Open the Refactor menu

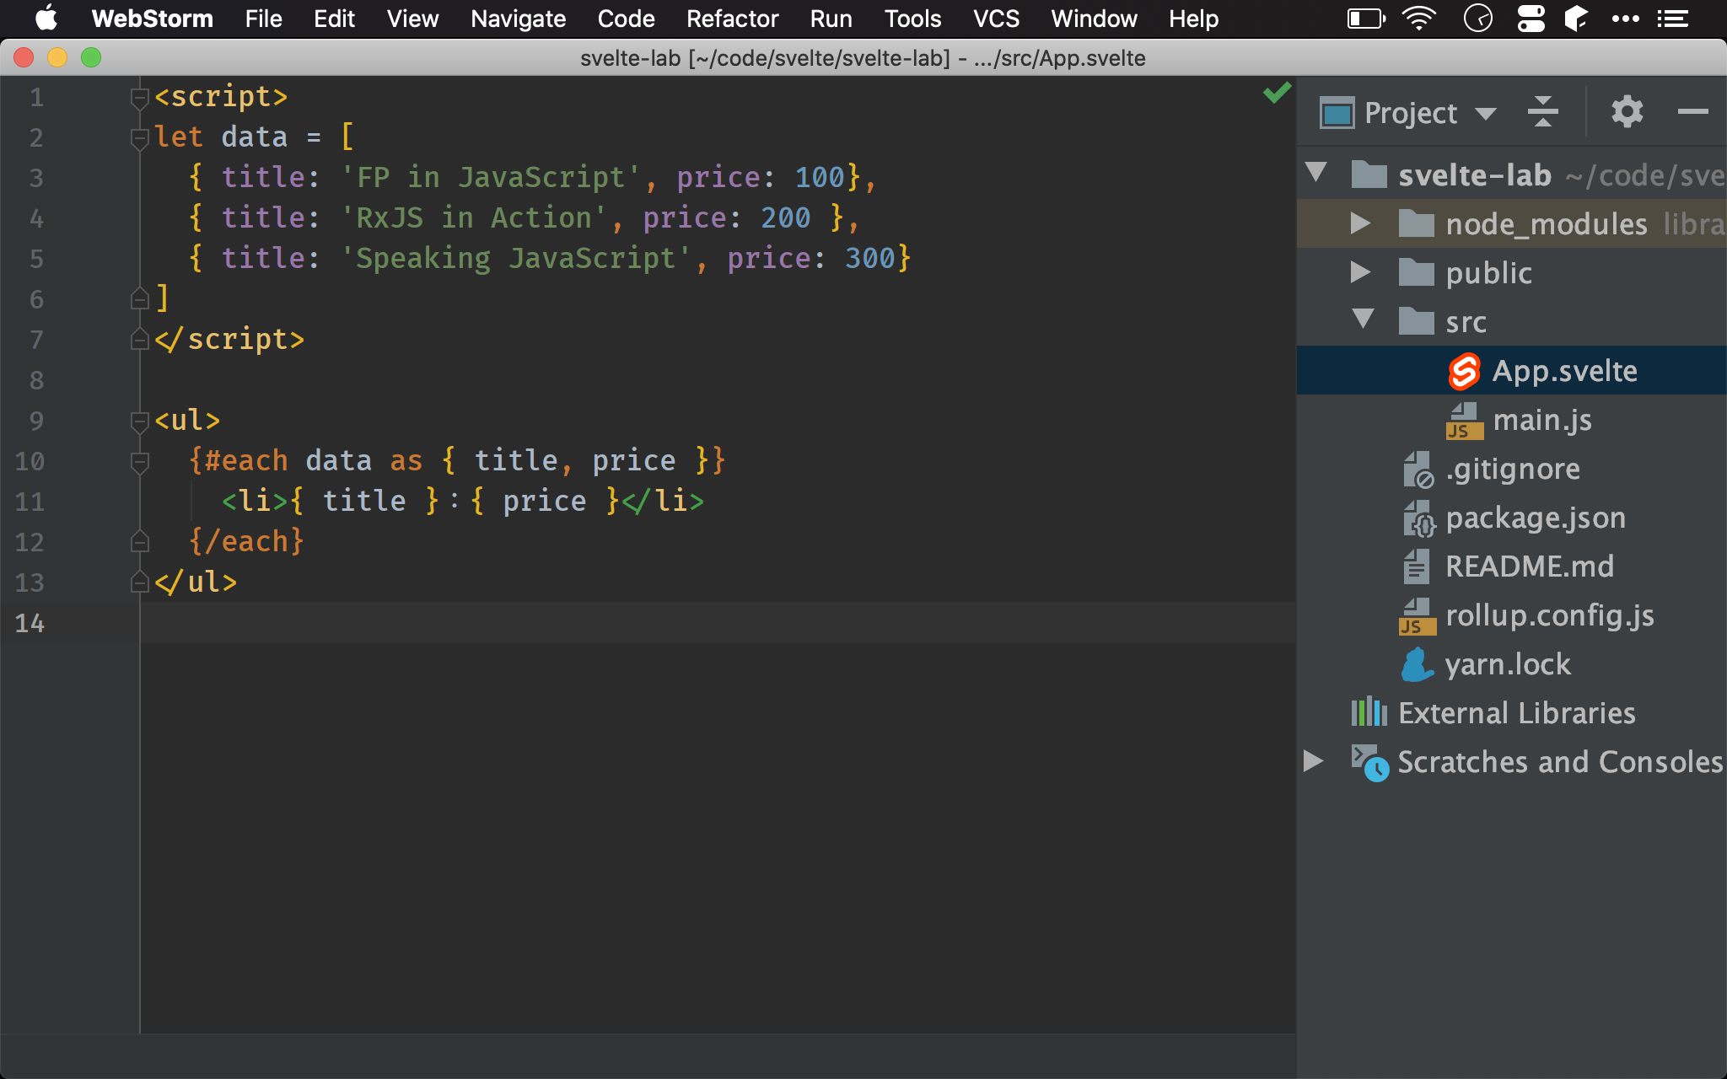pos(732,19)
